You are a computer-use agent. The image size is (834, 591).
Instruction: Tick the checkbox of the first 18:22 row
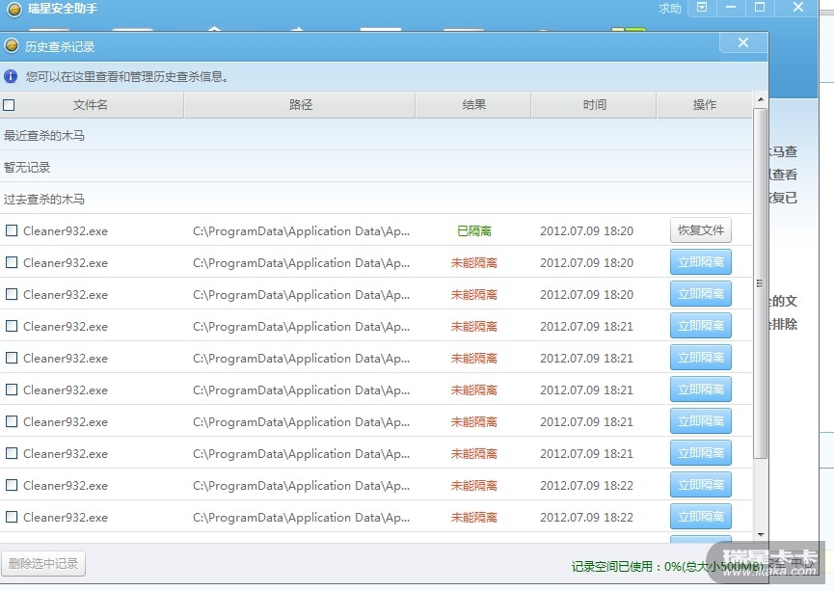click(12, 485)
